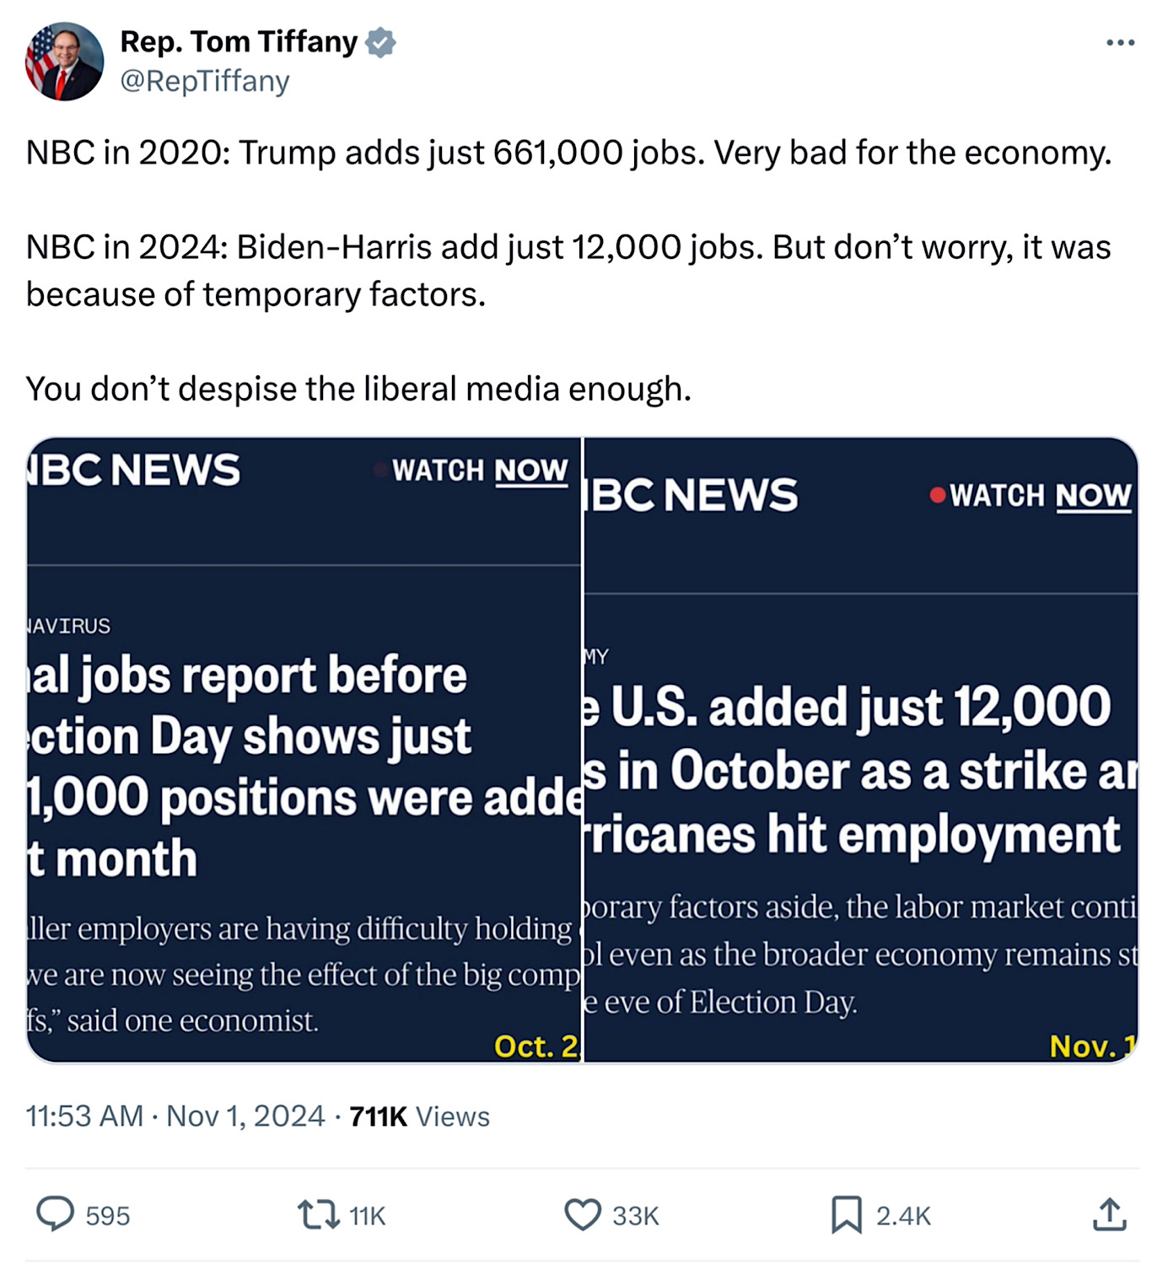Click the repost arrows icon

click(x=318, y=1214)
